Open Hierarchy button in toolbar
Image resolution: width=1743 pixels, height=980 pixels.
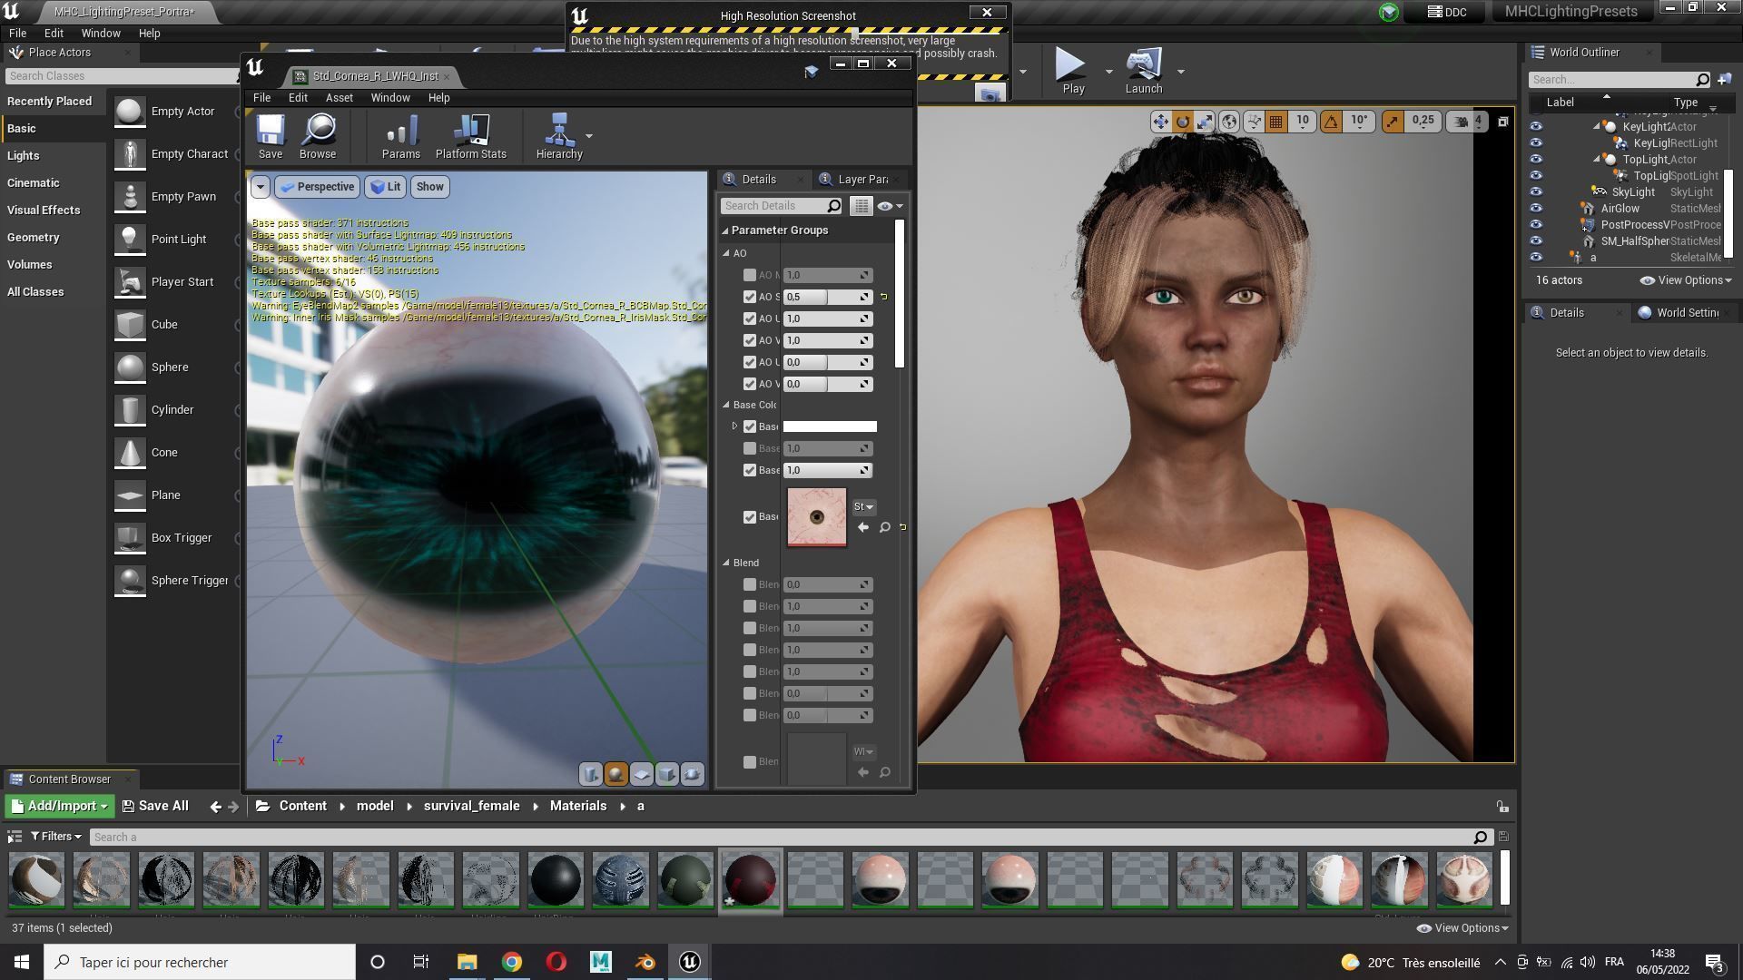[x=559, y=136]
